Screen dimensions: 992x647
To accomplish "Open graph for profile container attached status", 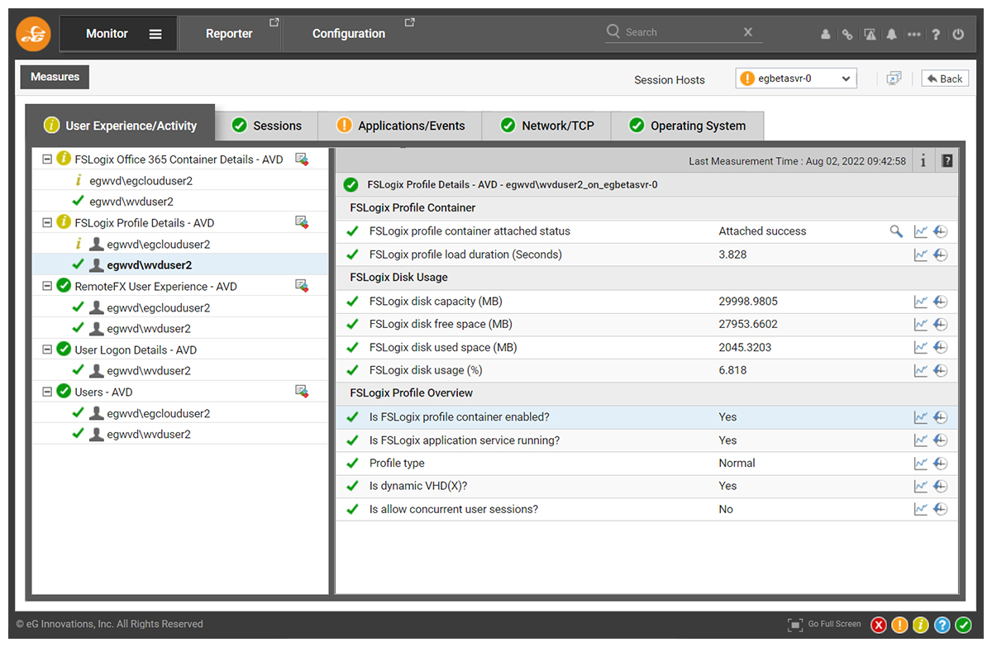I will tap(920, 231).
